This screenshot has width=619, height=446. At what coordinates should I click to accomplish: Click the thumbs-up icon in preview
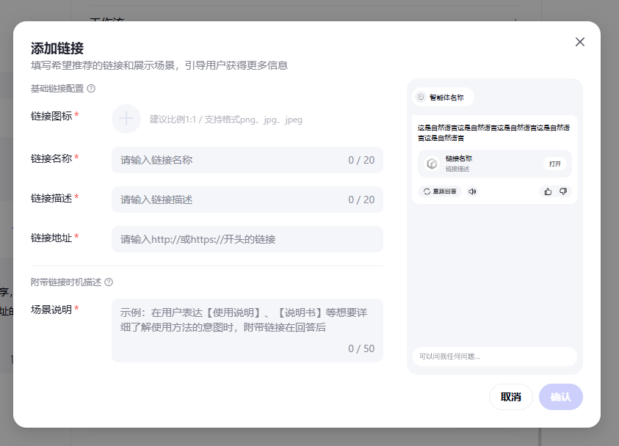pos(548,191)
